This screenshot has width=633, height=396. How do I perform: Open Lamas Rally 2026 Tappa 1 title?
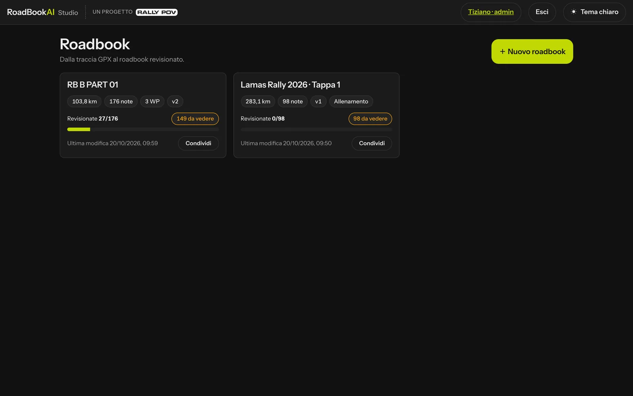pyautogui.click(x=290, y=85)
